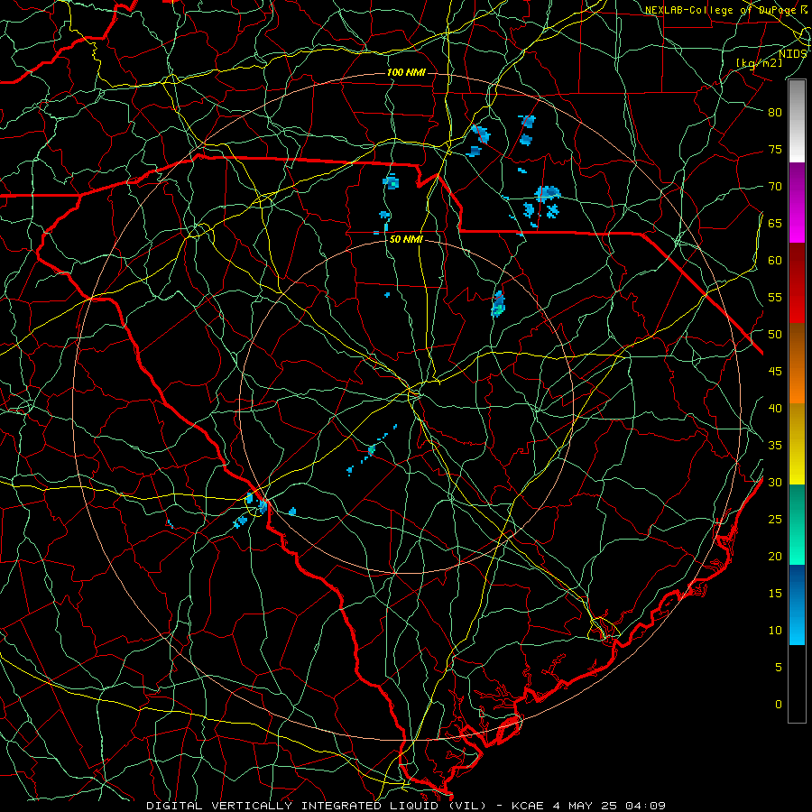812x812 pixels.
Task: Click the 70 value on the scale
Action: pyautogui.click(x=775, y=187)
